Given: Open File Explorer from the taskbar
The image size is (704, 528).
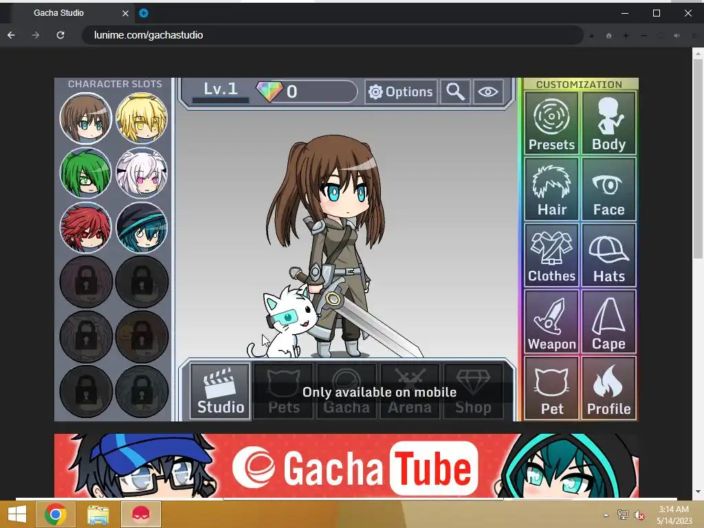Looking at the screenshot, I should coord(98,514).
